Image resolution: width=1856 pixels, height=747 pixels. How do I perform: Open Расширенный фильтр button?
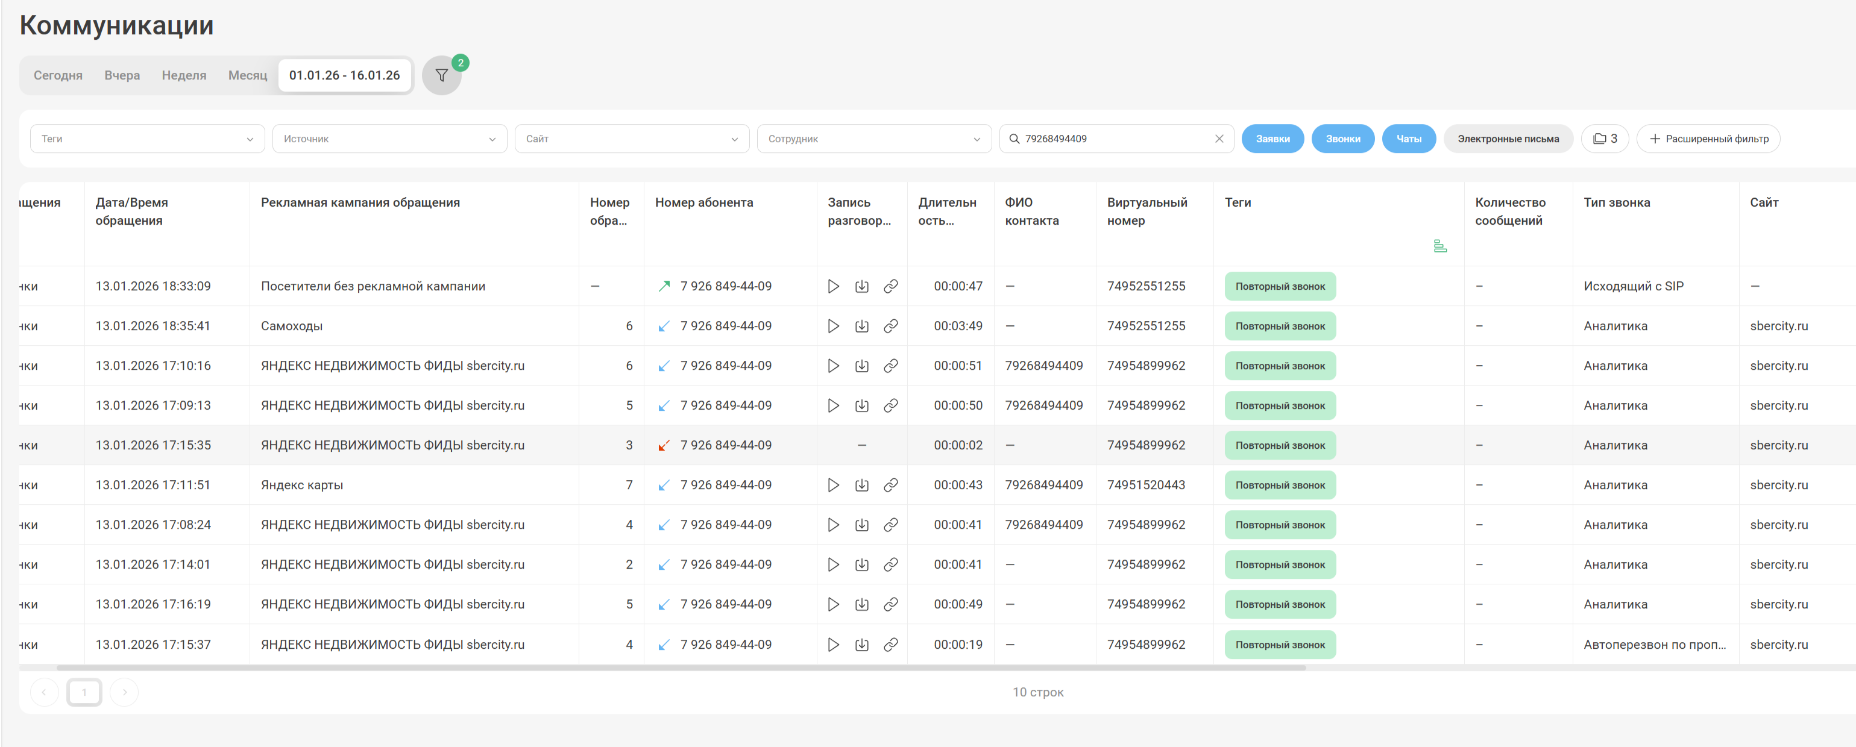pyautogui.click(x=1708, y=139)
